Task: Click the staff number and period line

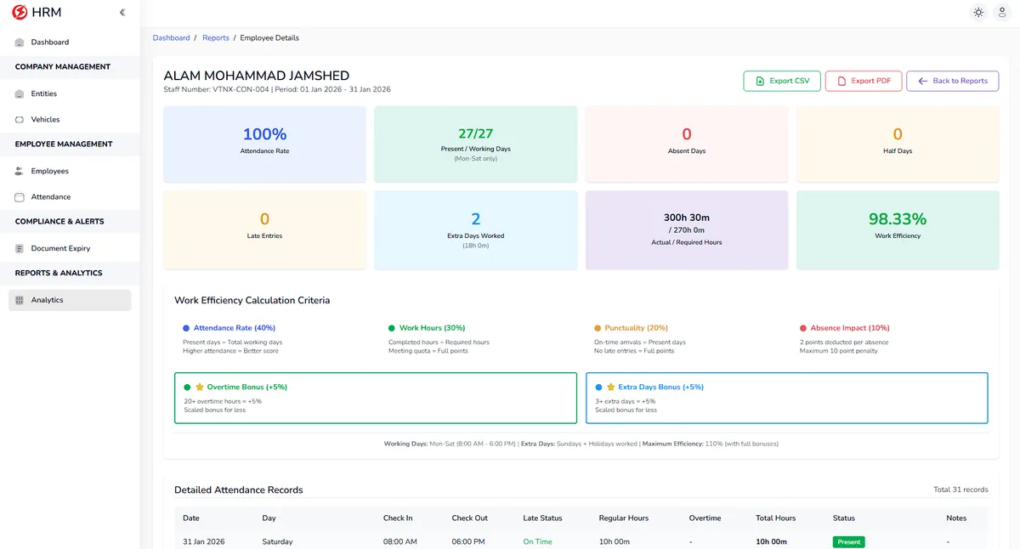Action: [x=277, y=89]
